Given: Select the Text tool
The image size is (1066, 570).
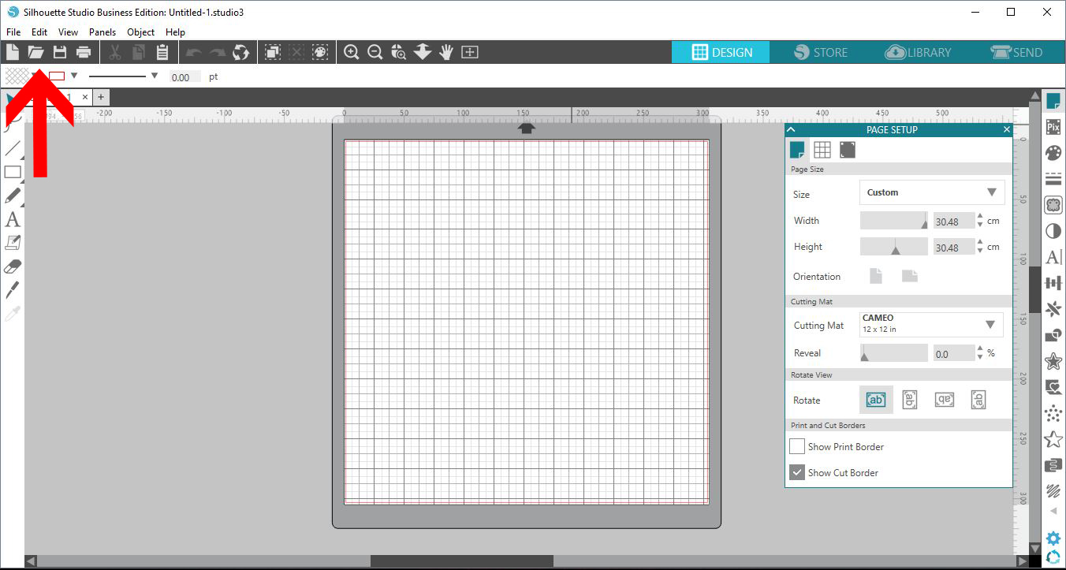Looking at the screenshot, I should (13, 220).
